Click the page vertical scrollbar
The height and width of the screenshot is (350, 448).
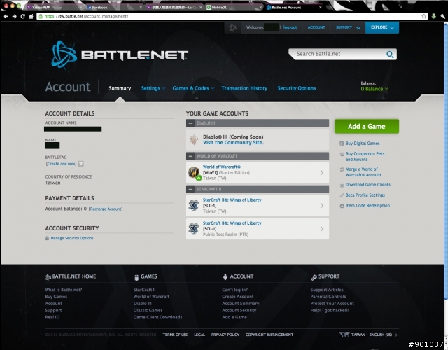point(446,162)
